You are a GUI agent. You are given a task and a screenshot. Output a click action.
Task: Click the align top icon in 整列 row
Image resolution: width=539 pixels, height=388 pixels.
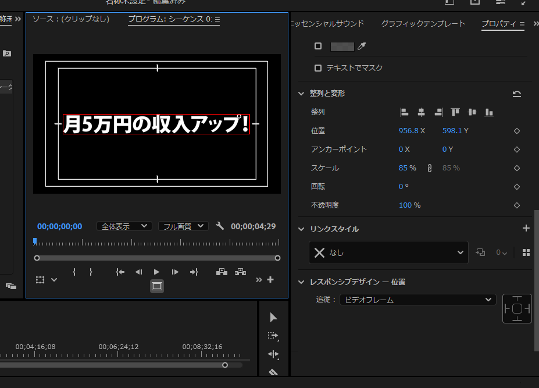click(455, 112)
